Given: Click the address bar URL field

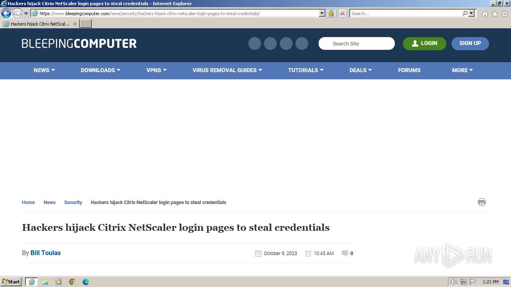Looking at the screenshot, I should coord(175,13).
